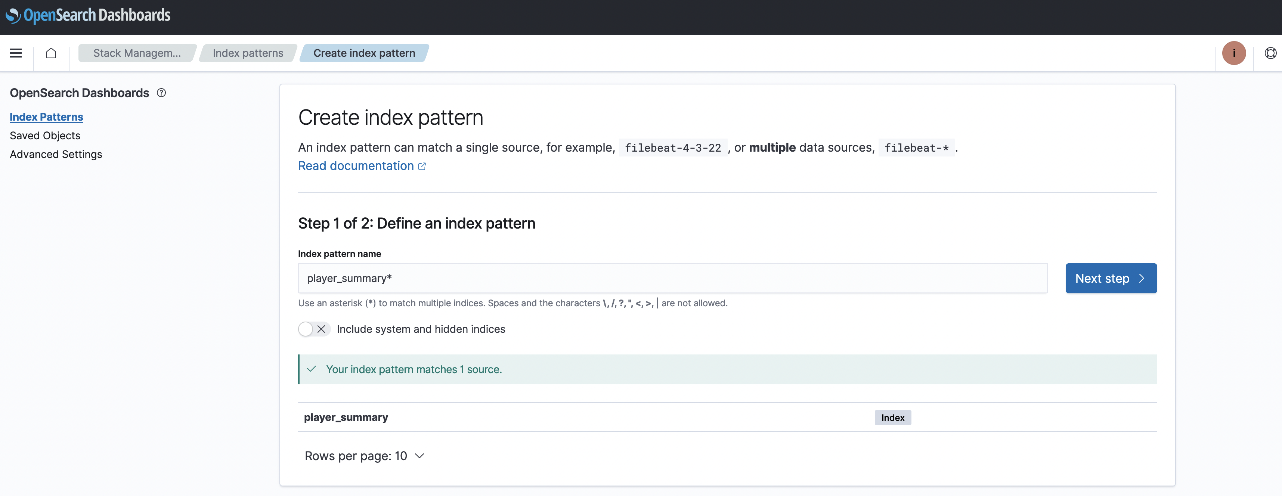Click the Next step button

pos(1111,278)
